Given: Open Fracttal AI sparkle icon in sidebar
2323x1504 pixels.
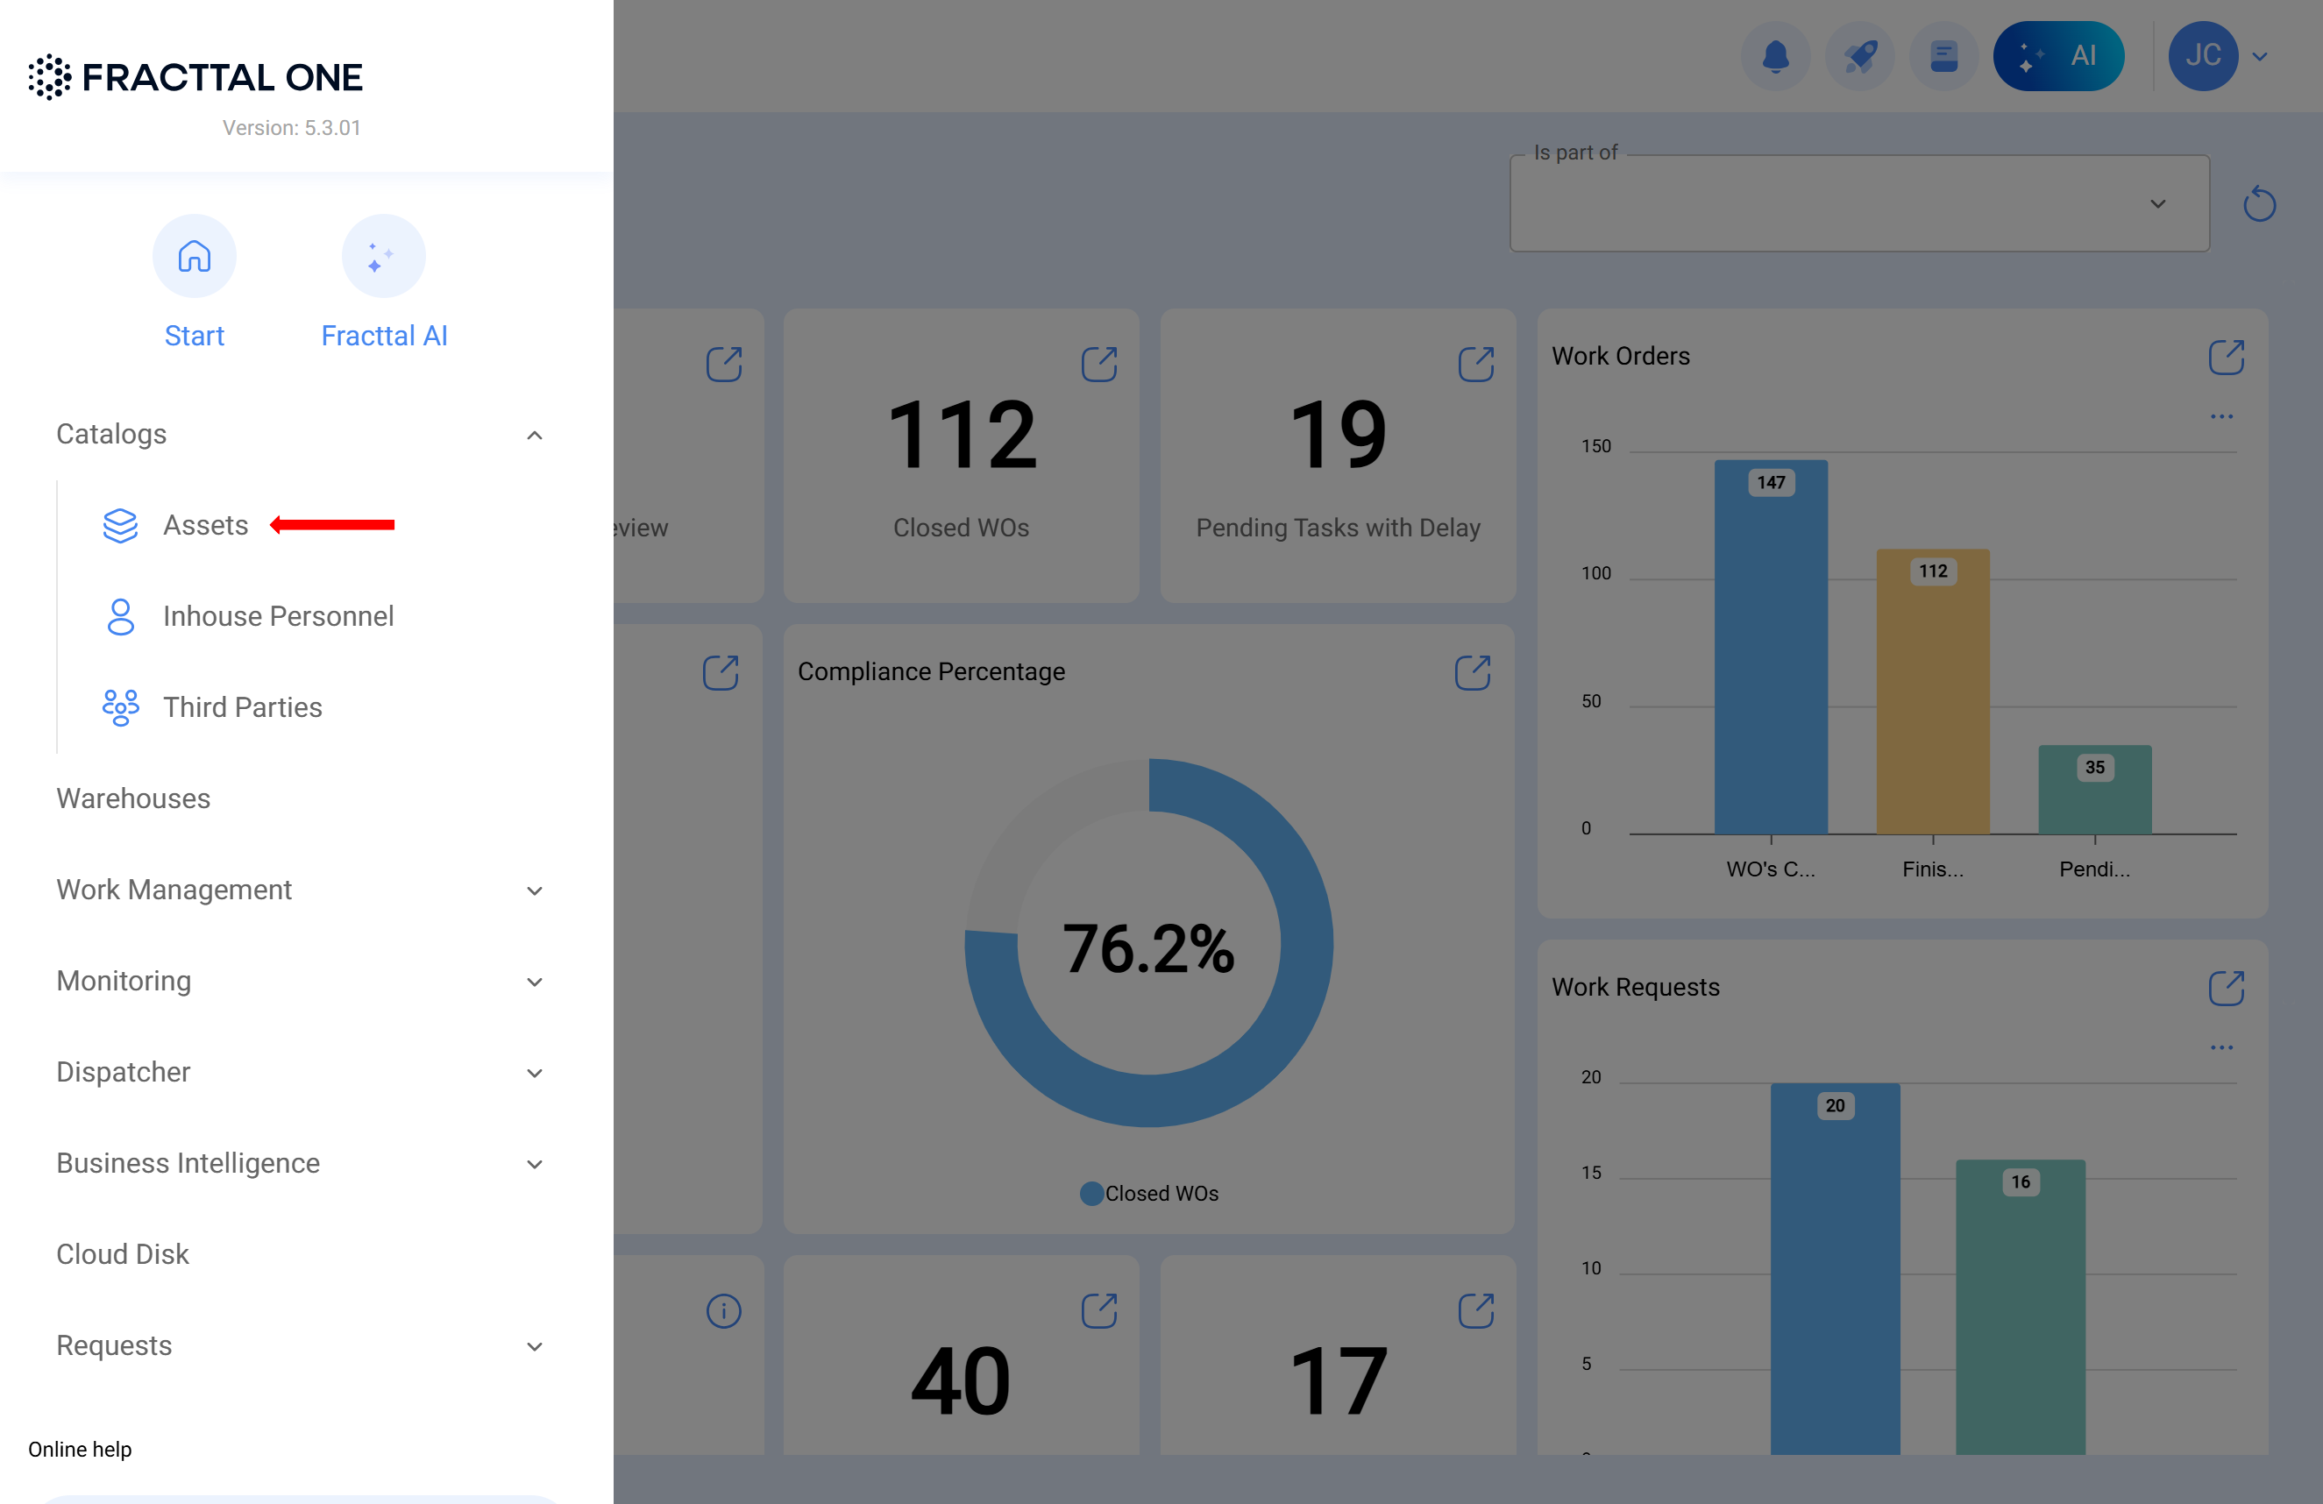Looking at the screenshot, I should tap(382, 257).
